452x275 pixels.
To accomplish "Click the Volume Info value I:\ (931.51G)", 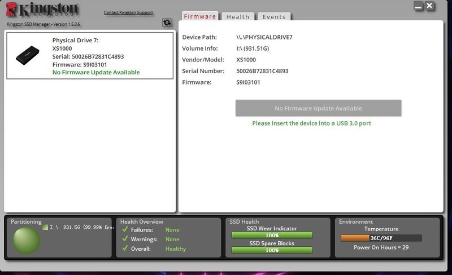I will 253,48.
